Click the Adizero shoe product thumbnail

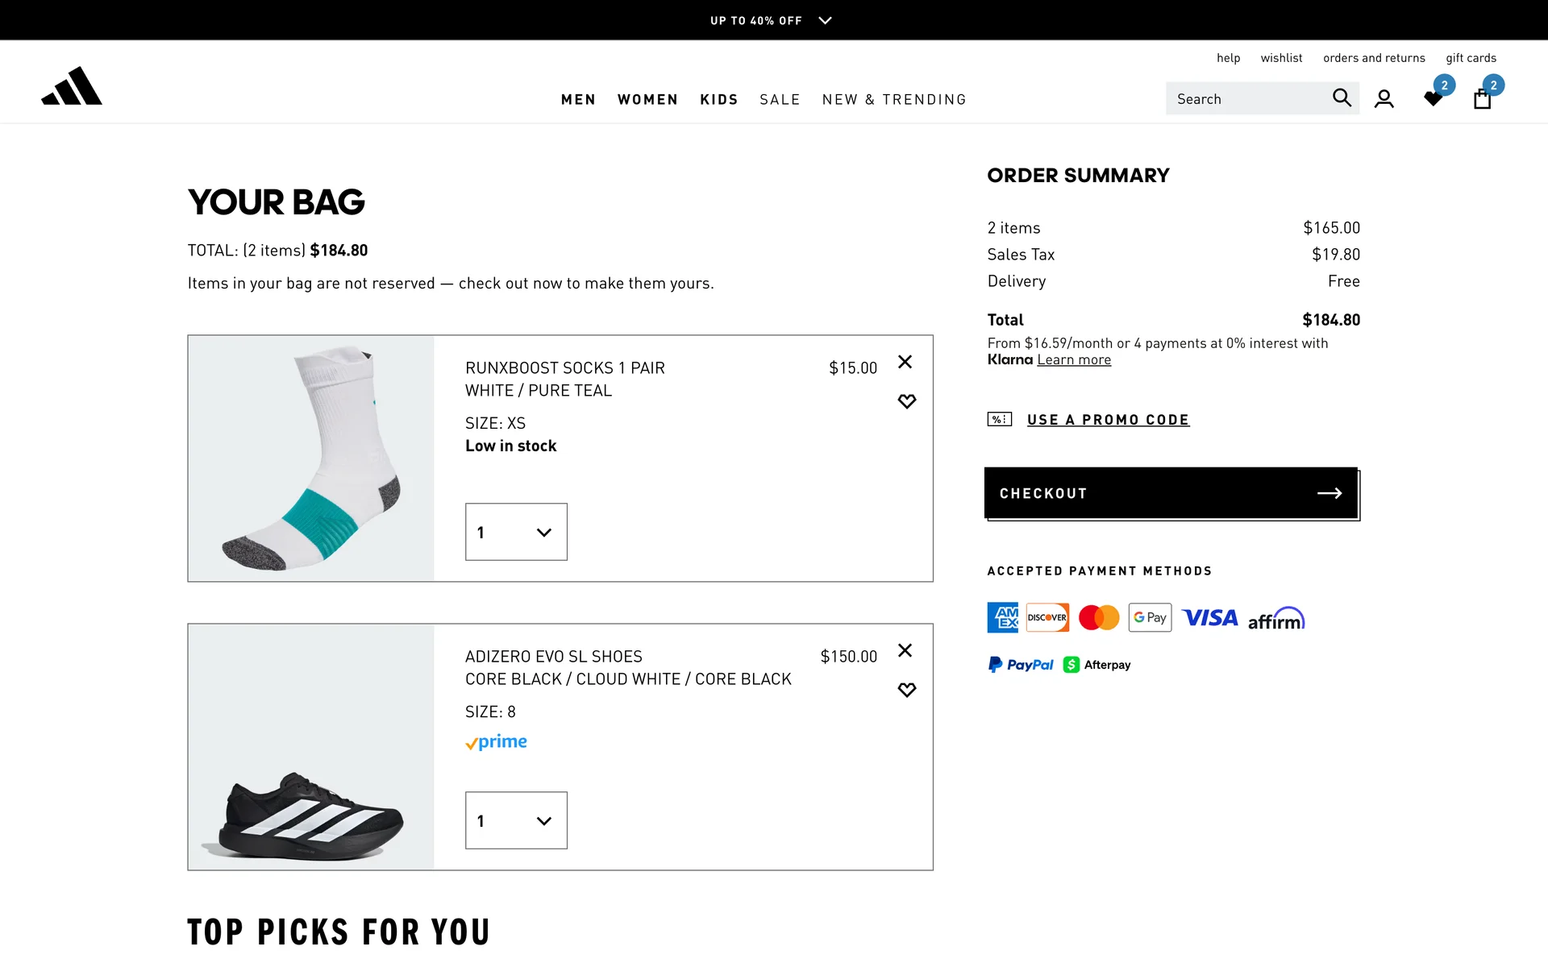311,747
